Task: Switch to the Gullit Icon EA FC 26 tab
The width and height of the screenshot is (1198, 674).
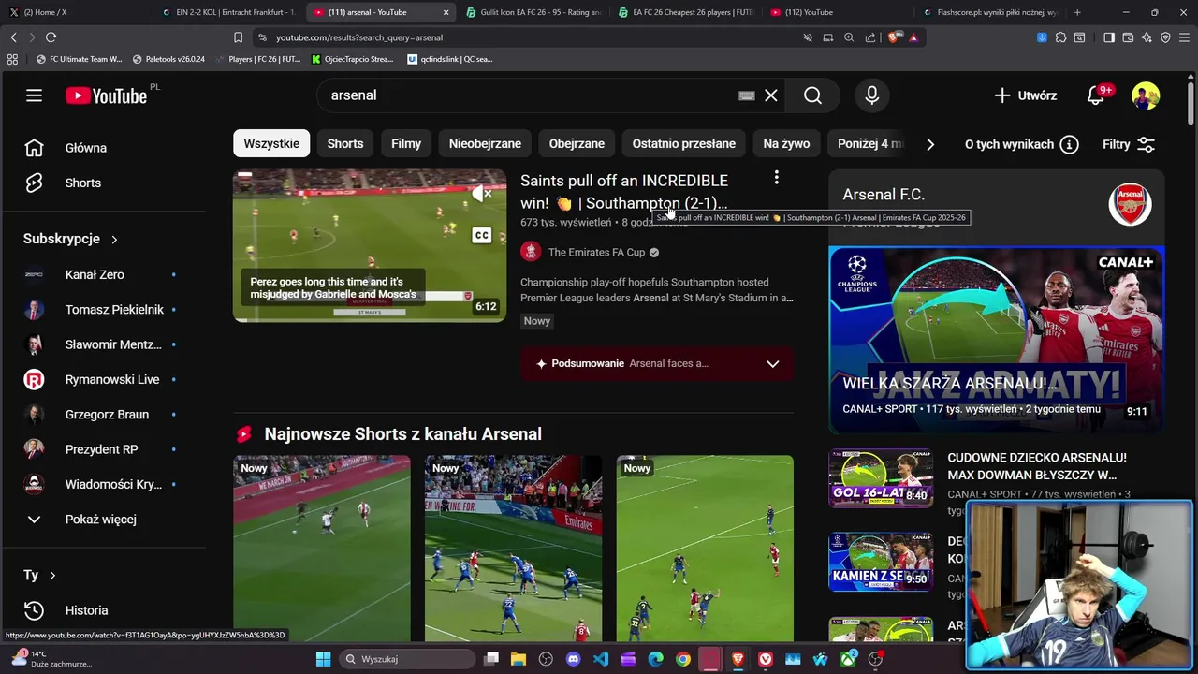Action: (532, 12)
